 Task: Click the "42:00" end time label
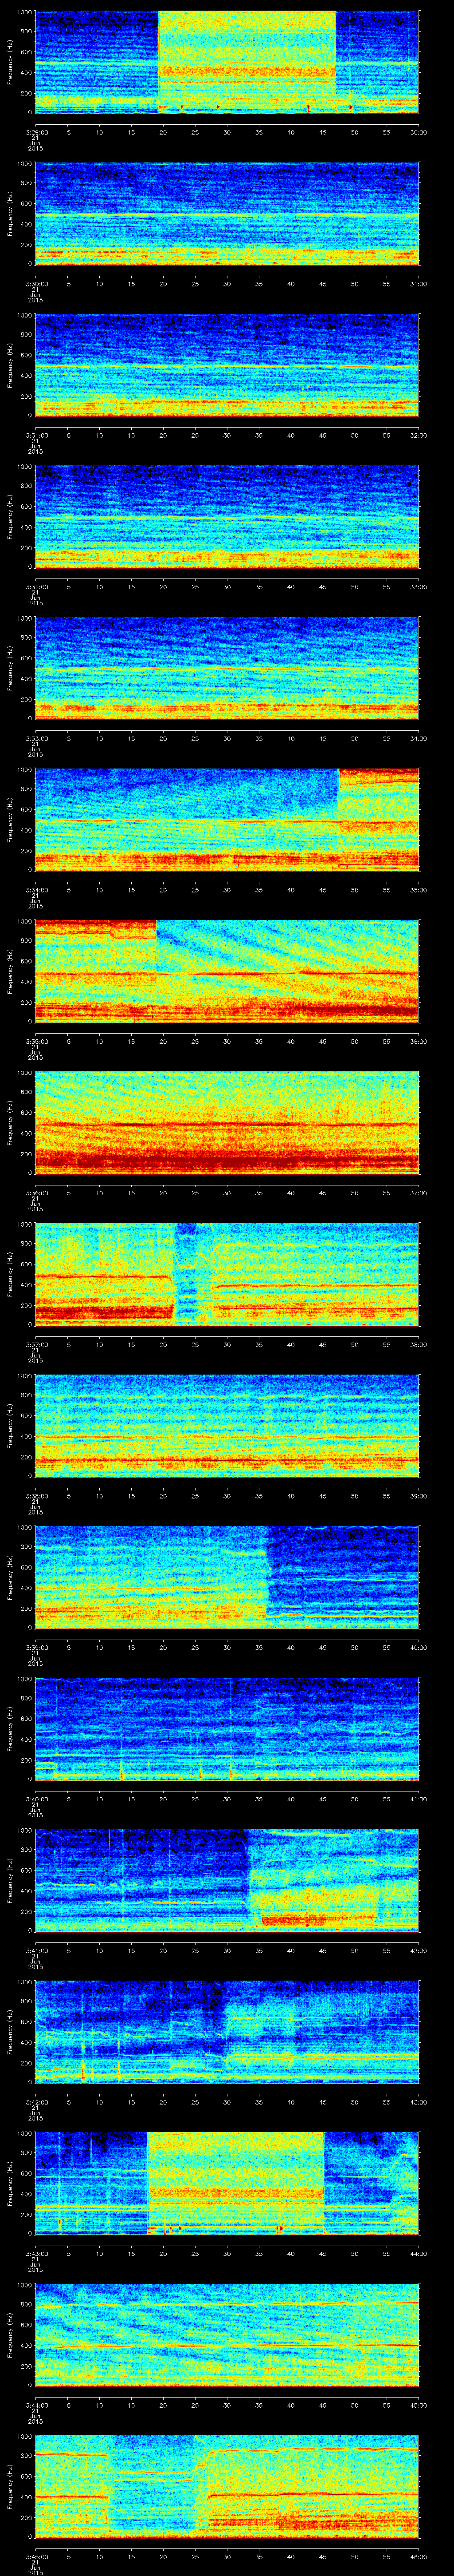point(418,1950)
